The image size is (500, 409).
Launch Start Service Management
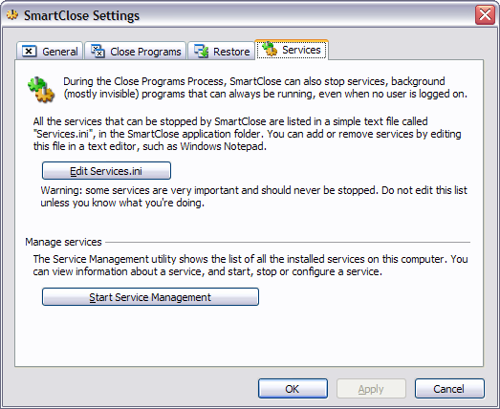pyautogui.click(x=150, y=297)
